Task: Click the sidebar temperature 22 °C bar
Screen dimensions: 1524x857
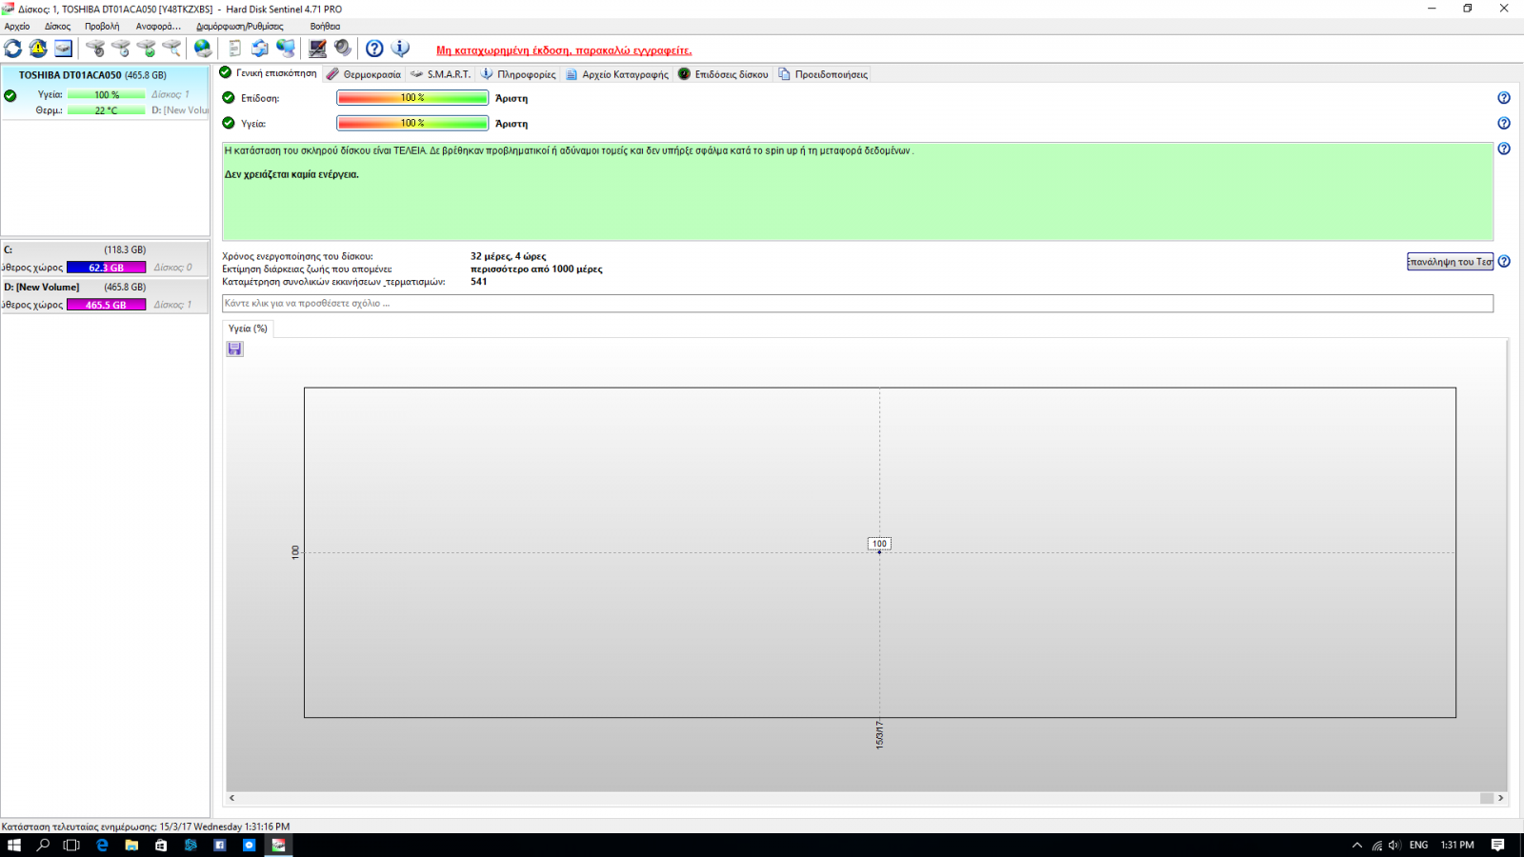Action: [x=106, y=110]
